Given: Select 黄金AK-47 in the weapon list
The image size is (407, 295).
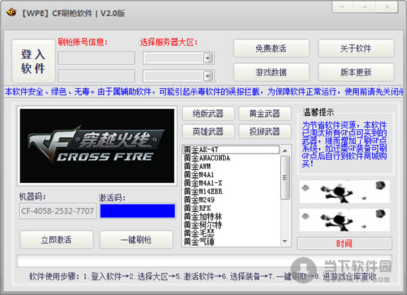Looking at the screenshot, I should [231, 150].
